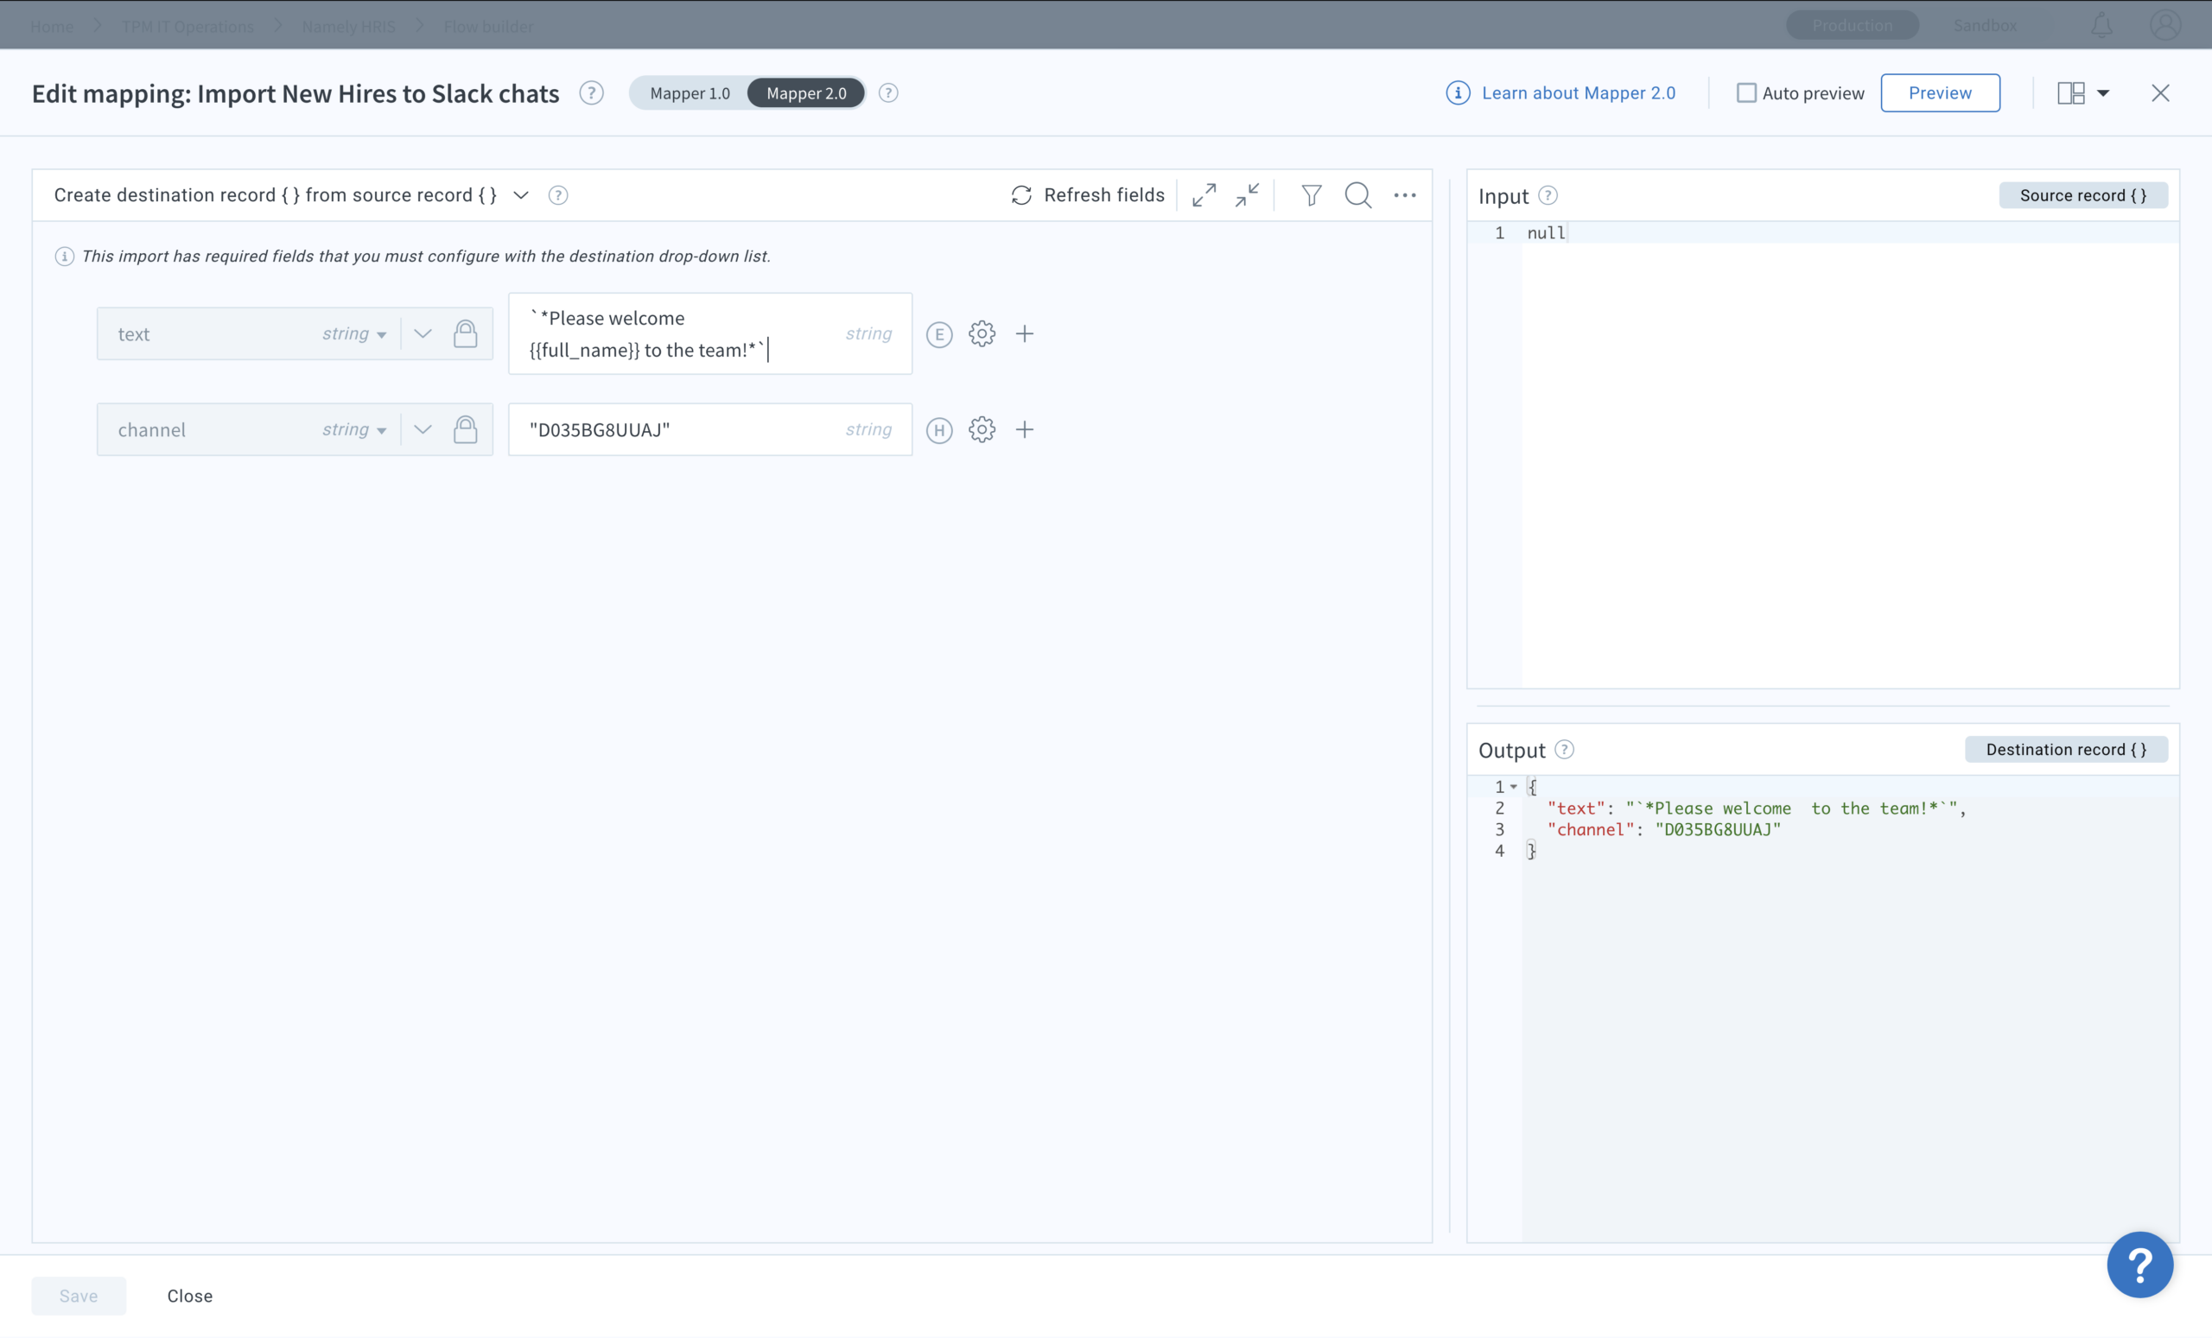The height and width of the screenshot is (1338, 2212).
Task: Switch to Mapper 1.0
Action: click(x=690, y=93)
